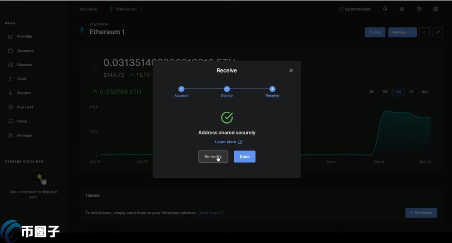Click the Ethereum logo beside the account title
The height and width of the screenshot is (243, 452).
[x=82, y=30]
